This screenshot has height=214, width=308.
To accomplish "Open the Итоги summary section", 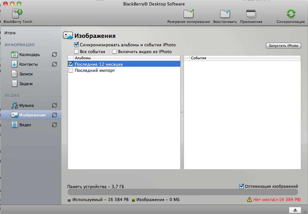I will 10,33.
